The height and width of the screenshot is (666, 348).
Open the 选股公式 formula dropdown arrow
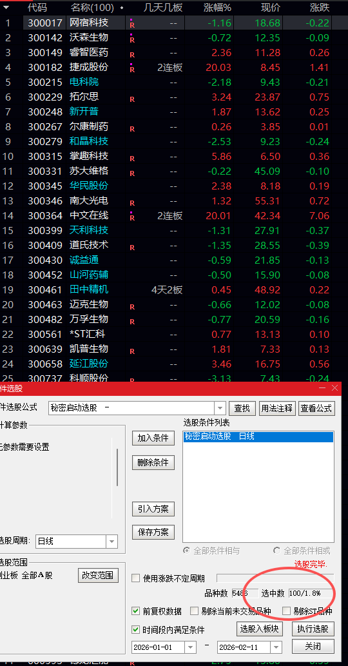coord(220,409)
